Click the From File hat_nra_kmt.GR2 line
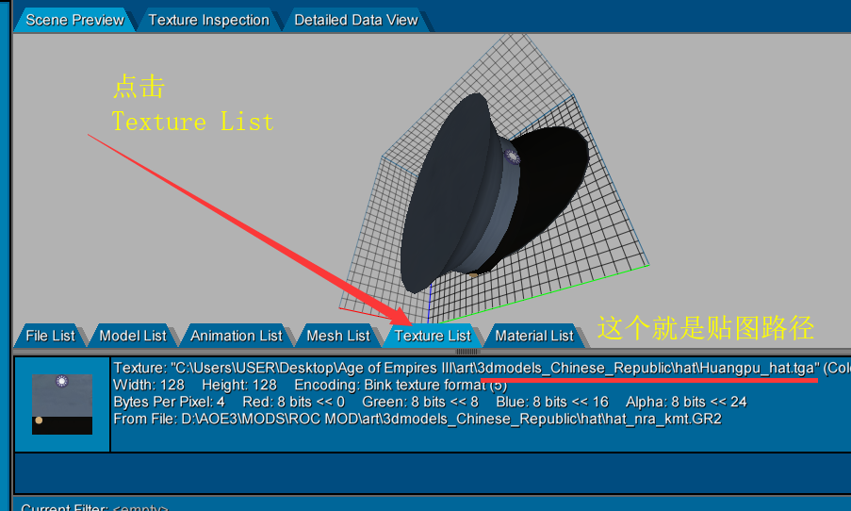851x511 pixels. pos(417,419)
